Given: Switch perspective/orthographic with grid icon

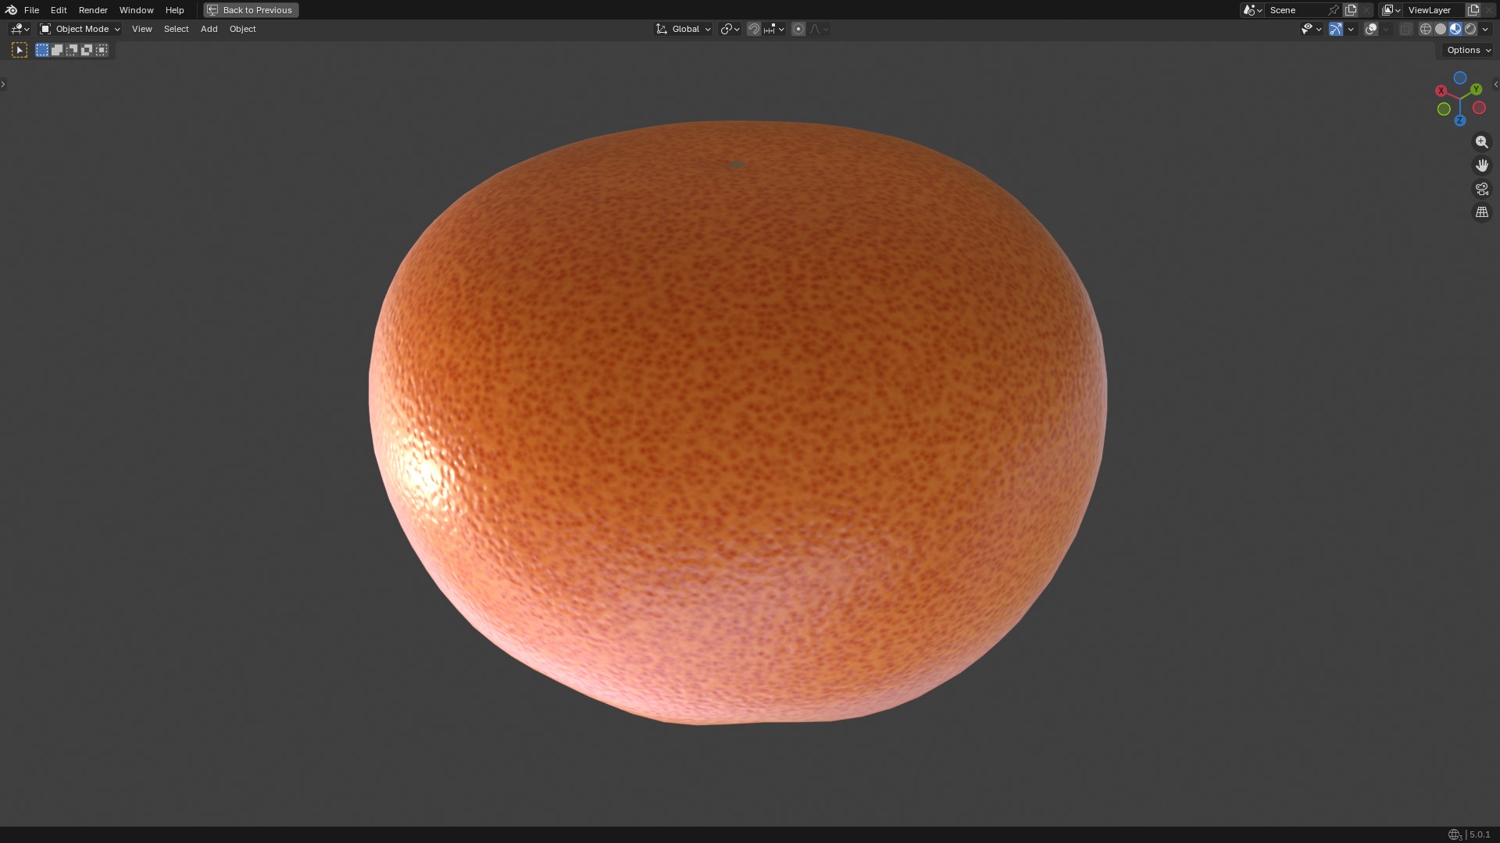Looking at the screenshot, I should pyautogui.click(x=1482, y=212).
